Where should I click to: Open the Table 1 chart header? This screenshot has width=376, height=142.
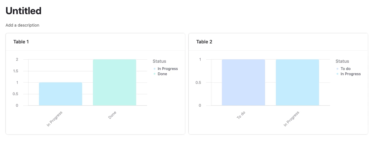tap(21, 42)
